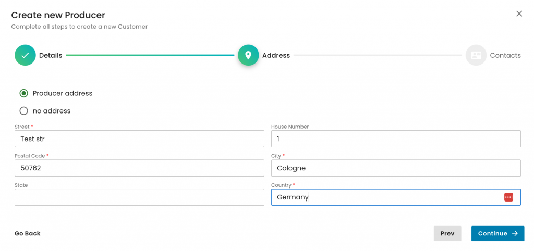Screen dimensions: 534x251
Task: Close the Create new Producer dialog
Action: point(519,14)
